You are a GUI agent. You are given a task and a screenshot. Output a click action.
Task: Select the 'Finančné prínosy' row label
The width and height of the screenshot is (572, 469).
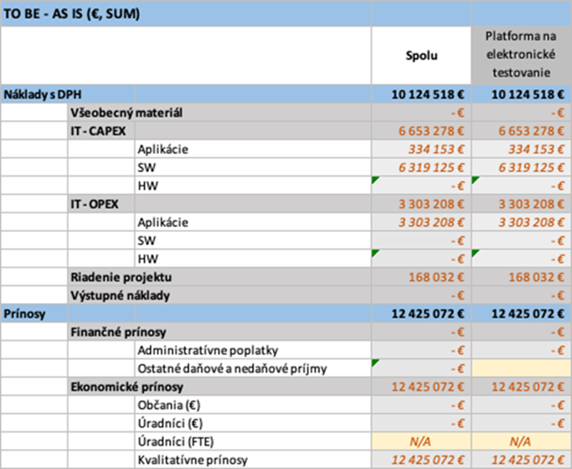point(118,332)
